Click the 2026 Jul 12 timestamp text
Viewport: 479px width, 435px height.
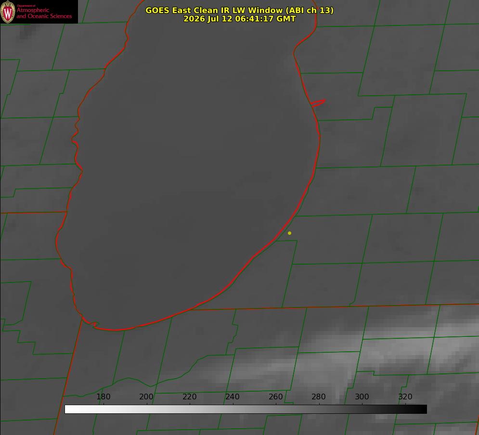(x=240, y=19)
